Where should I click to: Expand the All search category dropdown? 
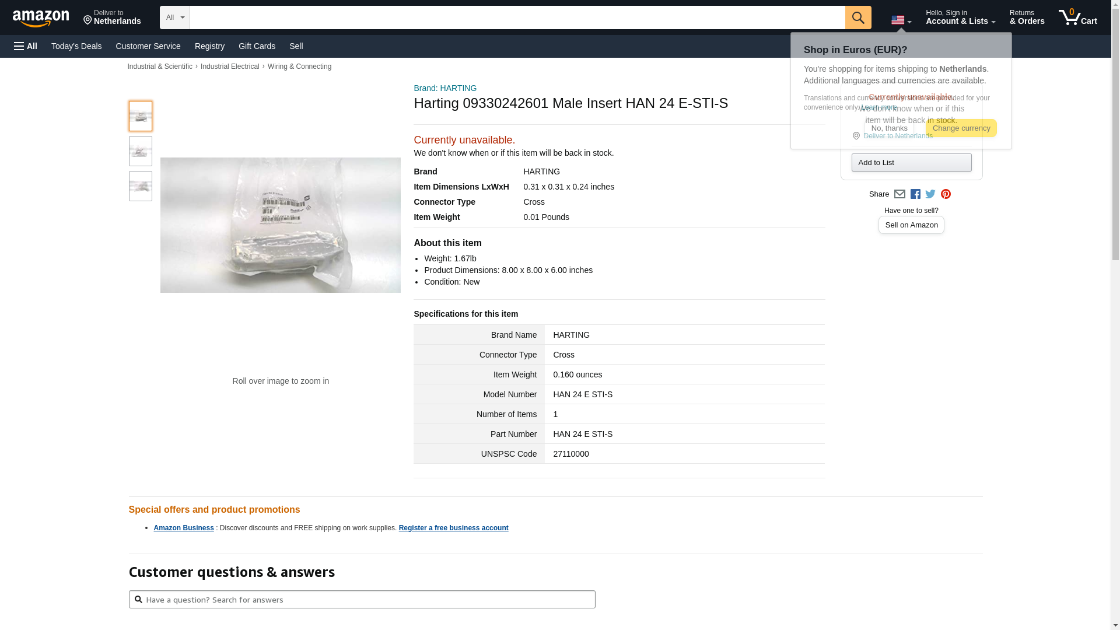tap(175, 17)
